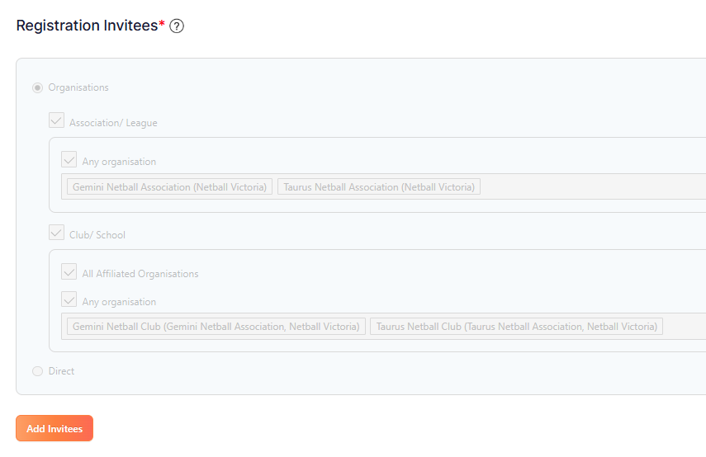
Task: Click blank space in Association/ League options box
Action: pos(413,157)
